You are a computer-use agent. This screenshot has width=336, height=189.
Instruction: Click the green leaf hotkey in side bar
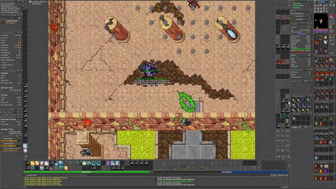click(287, 120)
